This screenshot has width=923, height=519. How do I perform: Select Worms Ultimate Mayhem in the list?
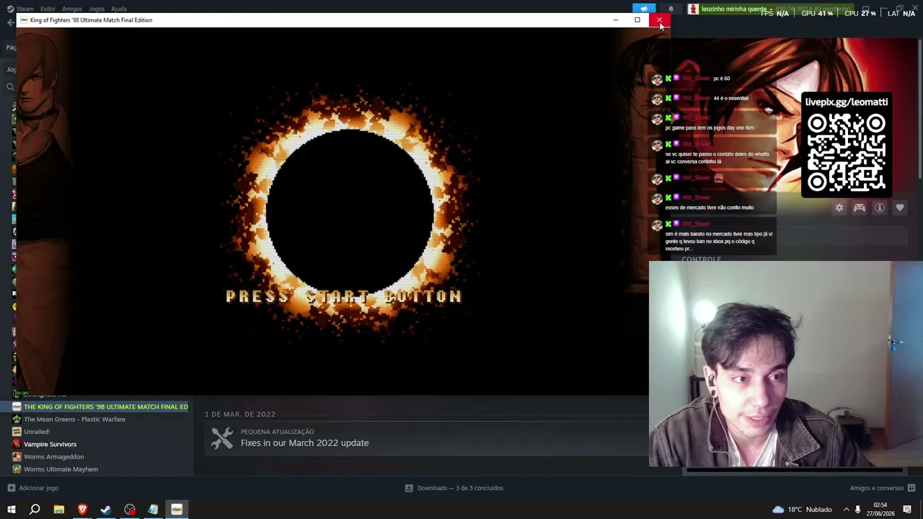(x=61, y=469)
